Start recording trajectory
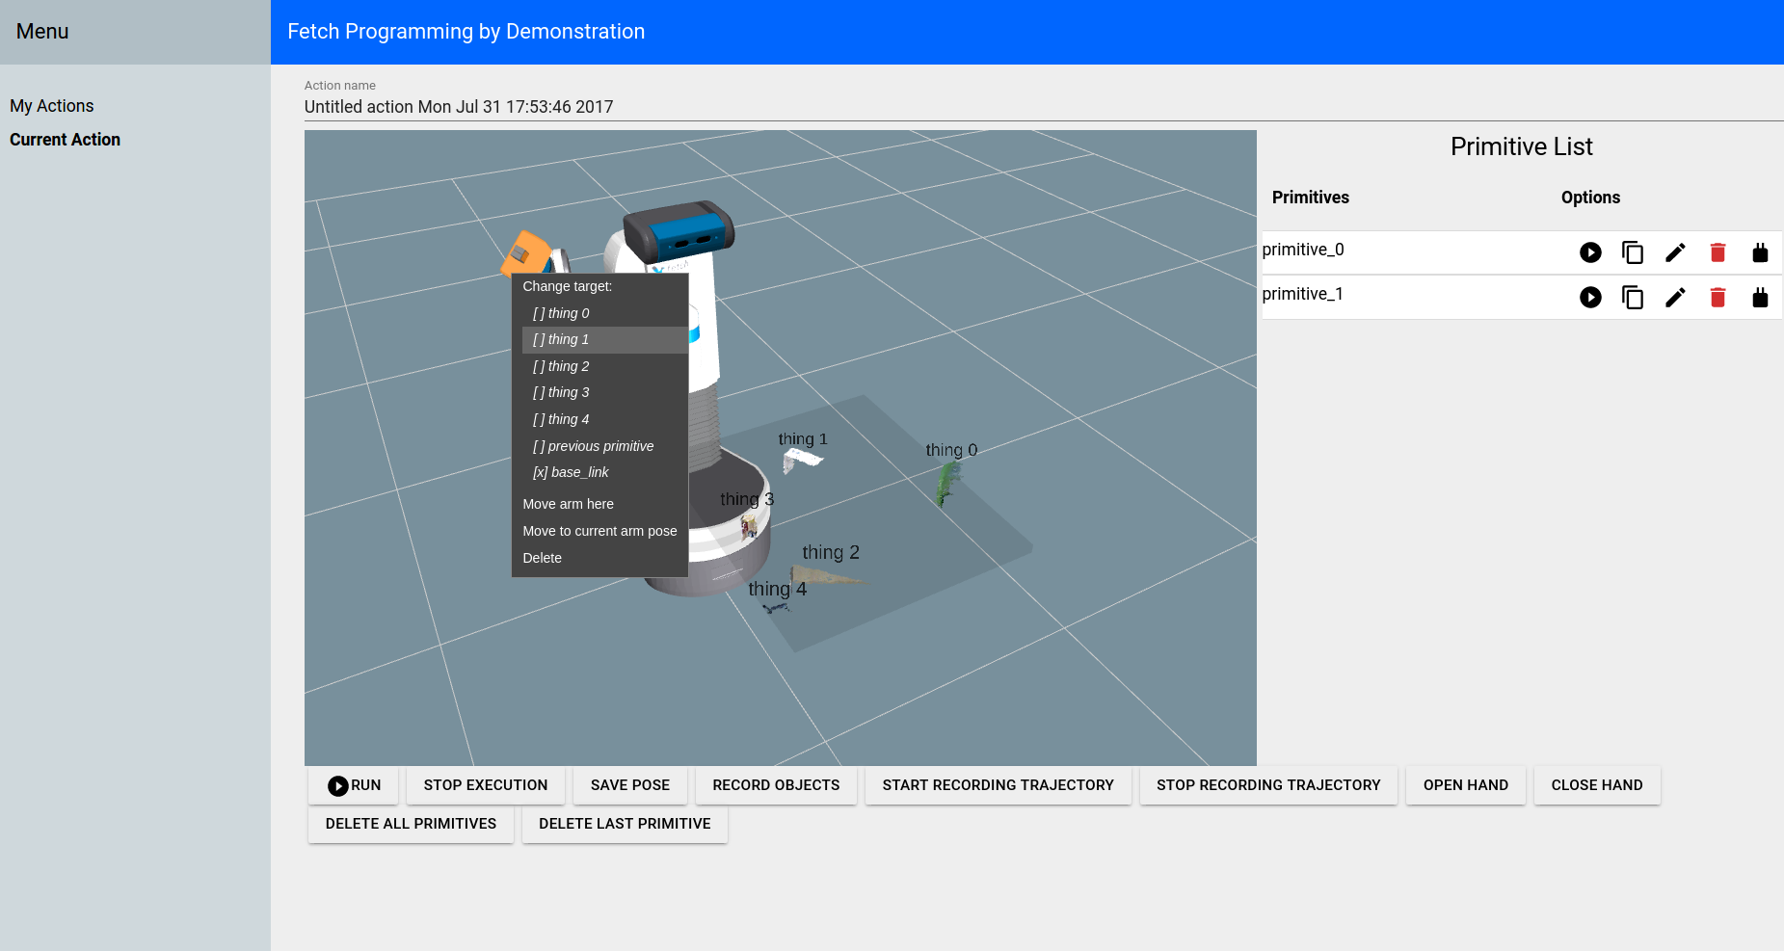The image size is (1784, 951). (999, 785)
